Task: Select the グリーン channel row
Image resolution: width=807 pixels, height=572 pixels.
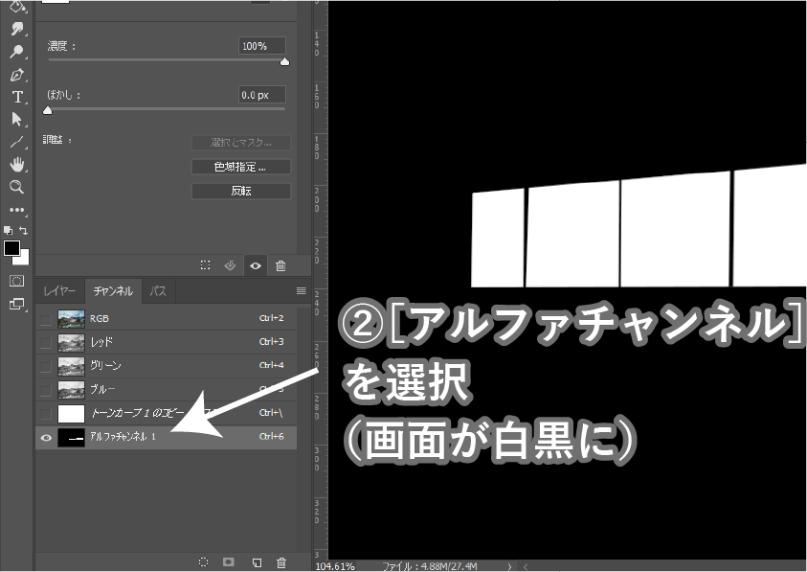Action: click(x=167, y=365)
